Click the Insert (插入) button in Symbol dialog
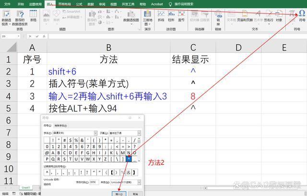Viewport: 307px width, 196px height. [x=119, y=194]
